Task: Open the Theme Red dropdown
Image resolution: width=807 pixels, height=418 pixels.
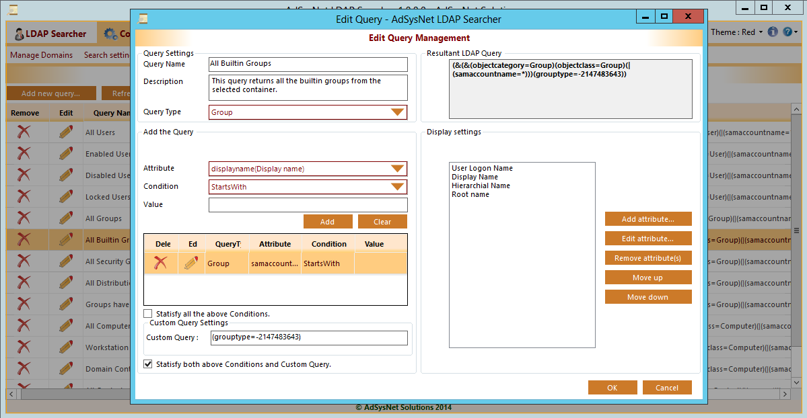Action: 737,32
